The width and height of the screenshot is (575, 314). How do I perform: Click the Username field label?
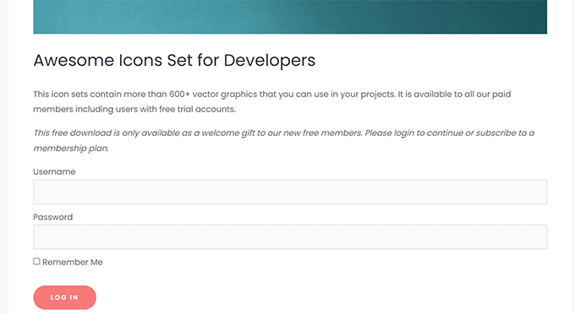[x=54, y=171]
